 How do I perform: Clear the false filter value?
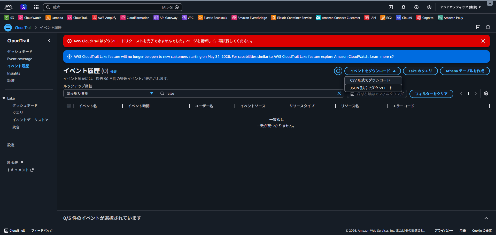point(339,93)
